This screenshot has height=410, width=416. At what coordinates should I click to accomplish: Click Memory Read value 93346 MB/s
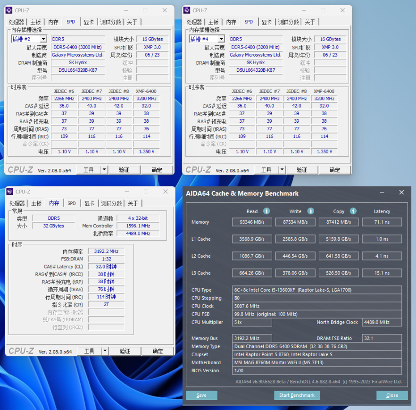(252, 222)
